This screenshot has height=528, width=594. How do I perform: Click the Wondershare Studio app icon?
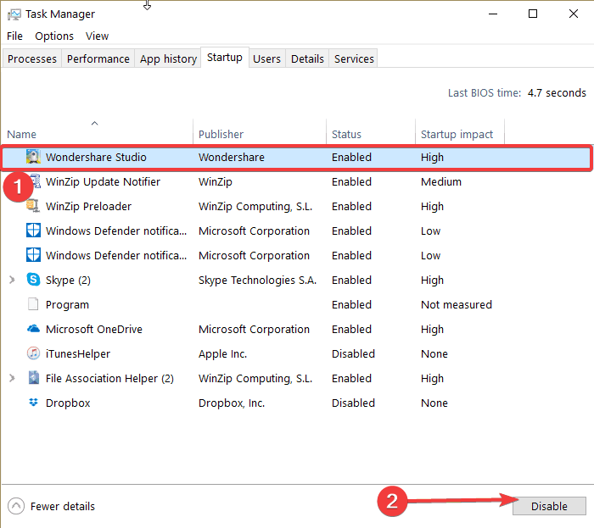[x=33, y=157]
